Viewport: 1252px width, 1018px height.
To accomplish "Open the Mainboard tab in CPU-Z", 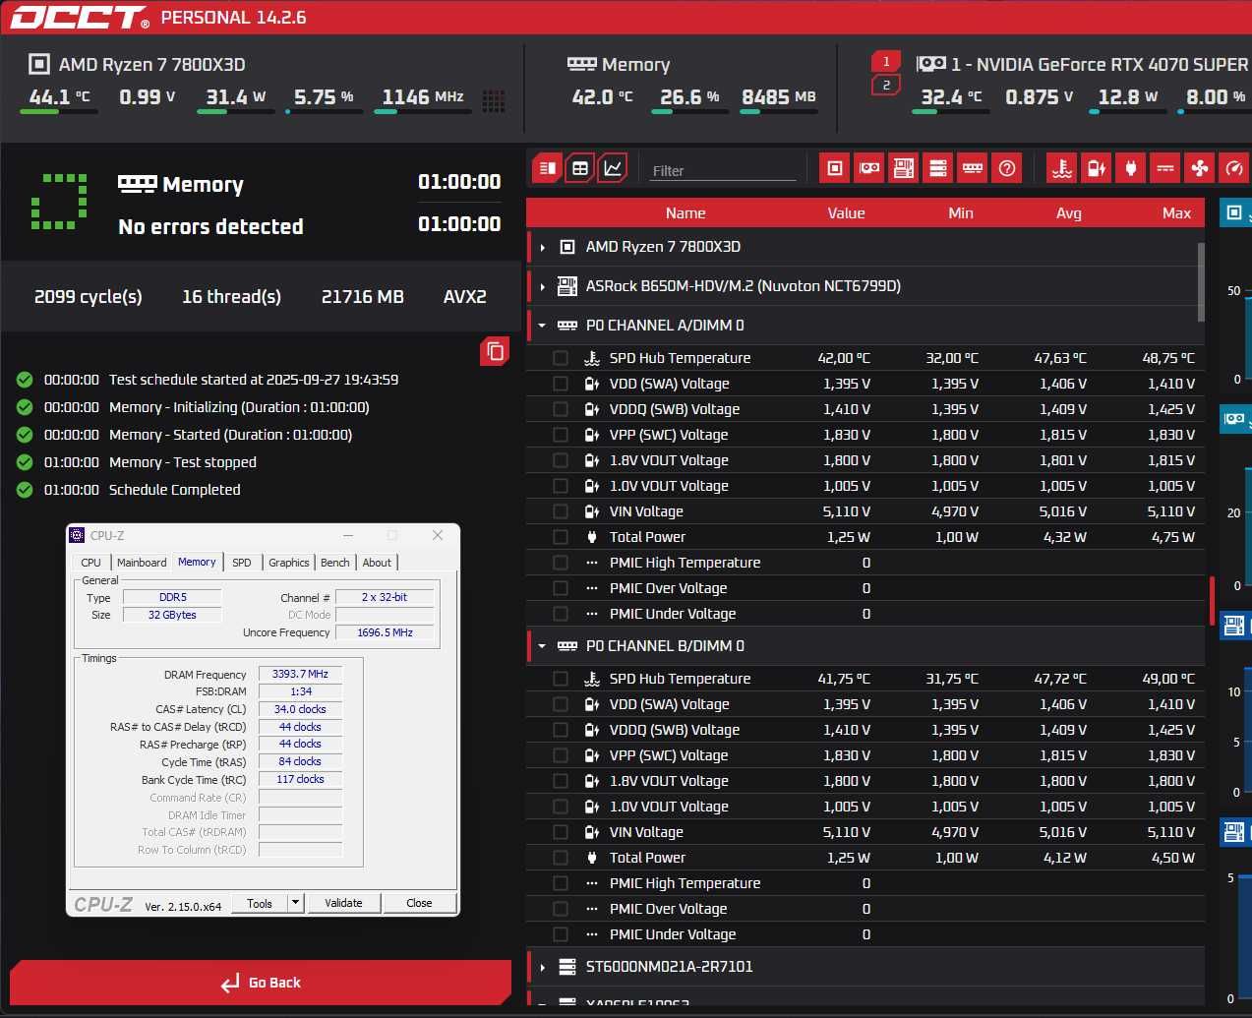I will (x=142, y=563).
